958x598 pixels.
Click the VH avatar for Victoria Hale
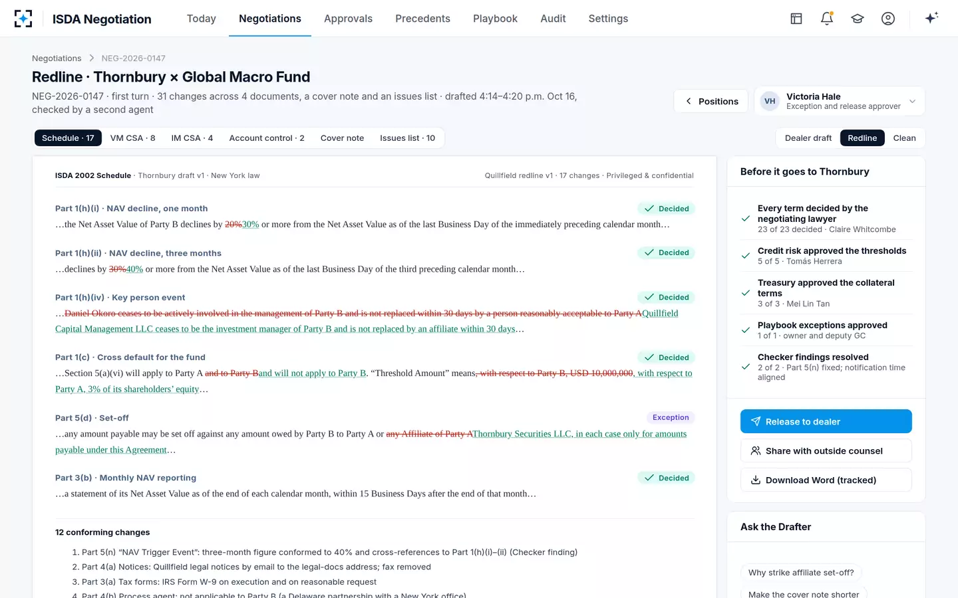[x=770, y=101]
